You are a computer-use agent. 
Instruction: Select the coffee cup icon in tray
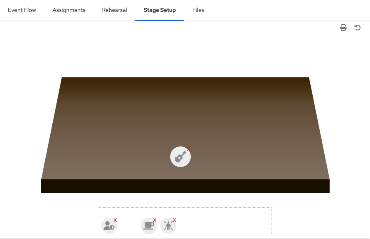coord(148,226)
